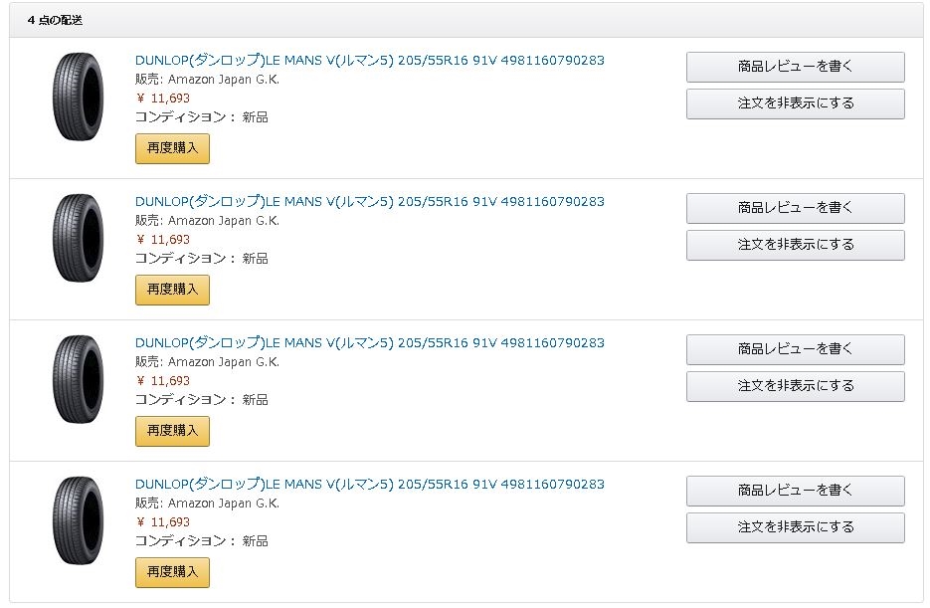Click the tire thumbnail of the third item

click(79, 379)
